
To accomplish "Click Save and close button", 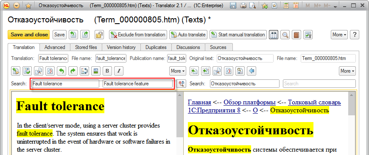I will [x=29, y=35].
